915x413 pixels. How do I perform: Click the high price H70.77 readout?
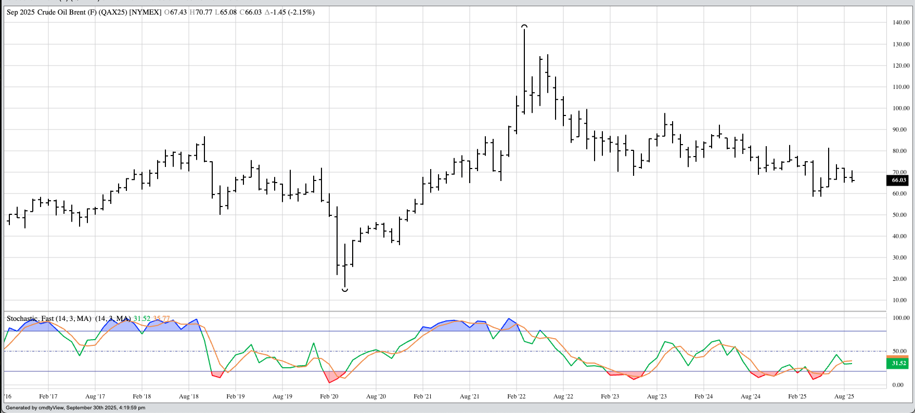[x=200, y=12]
